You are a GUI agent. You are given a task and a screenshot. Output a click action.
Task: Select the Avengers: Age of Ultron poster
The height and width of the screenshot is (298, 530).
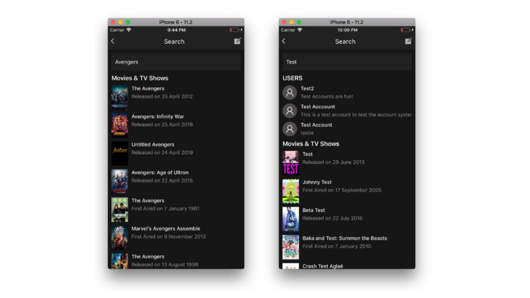pyautogui.click(x=120, y=181)
